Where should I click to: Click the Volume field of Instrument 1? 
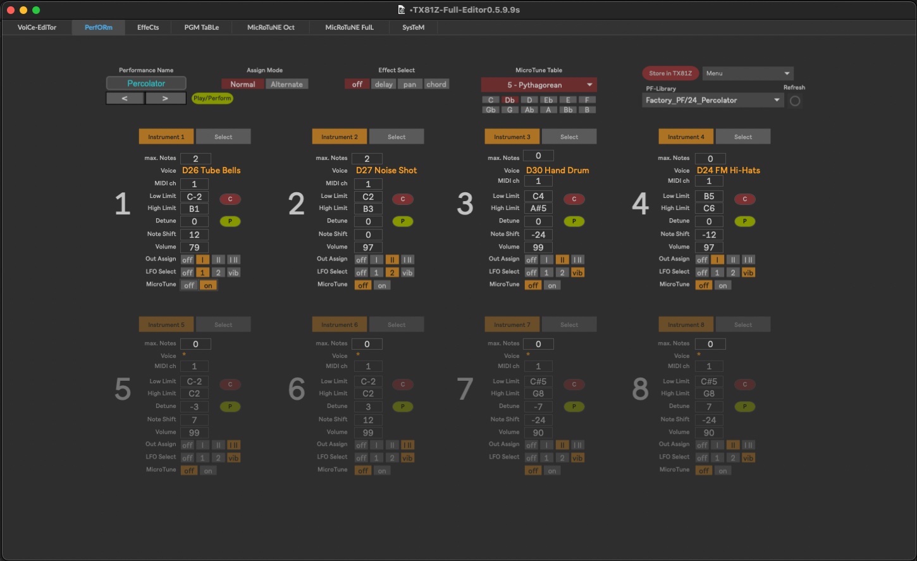195,247
